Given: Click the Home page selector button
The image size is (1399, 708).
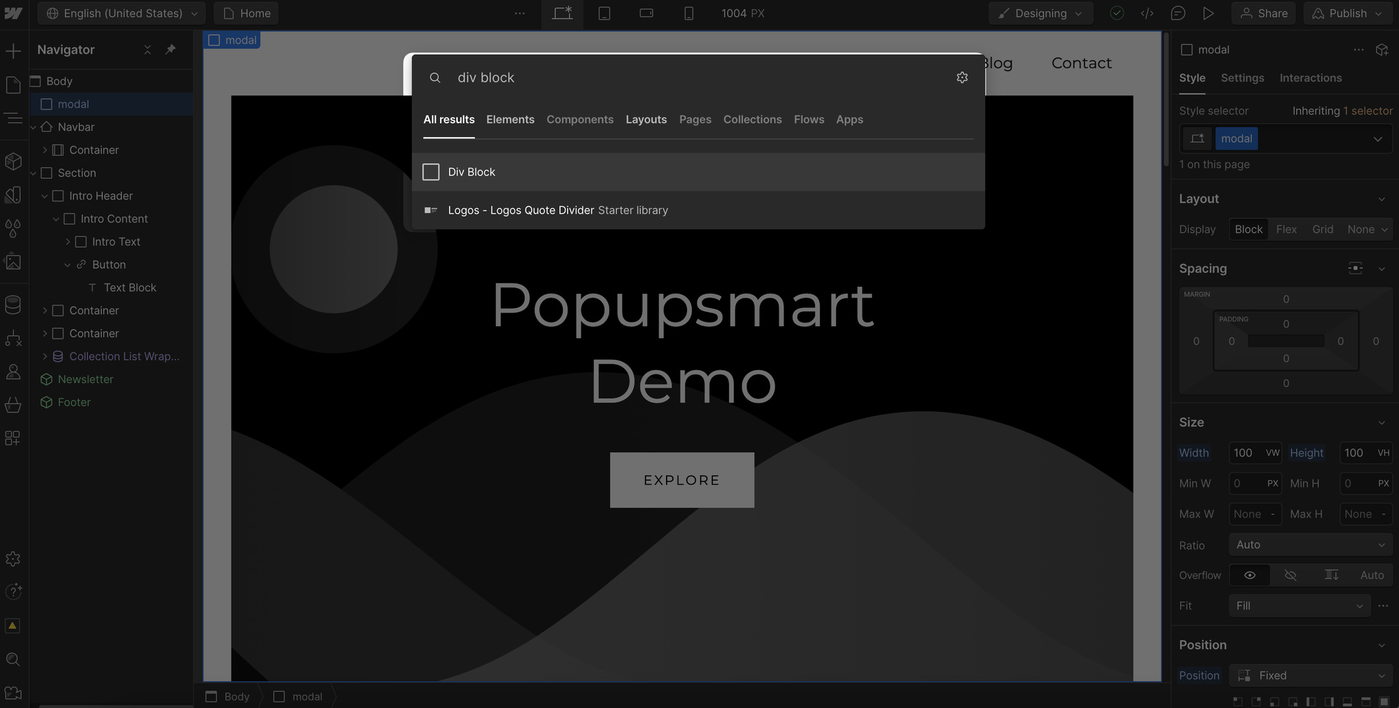Looking at the screenshot, I should [247, 14].
